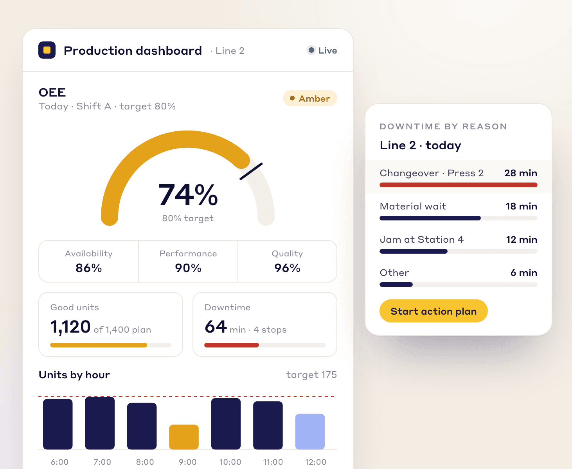Click the Production dashboard logo icon

coord(47,50)
